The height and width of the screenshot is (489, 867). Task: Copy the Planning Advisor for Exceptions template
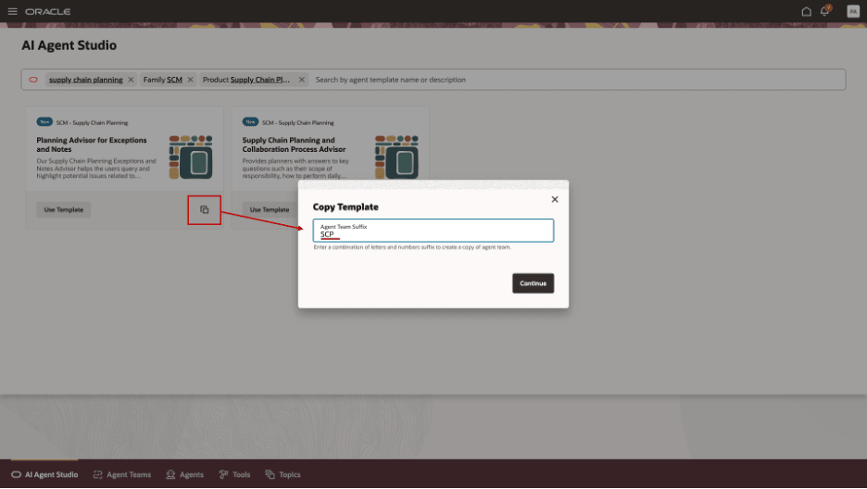204,209
